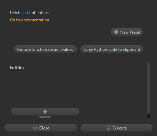
Task: Add an entity using the wide plus bar
Action: coord(45,112)
